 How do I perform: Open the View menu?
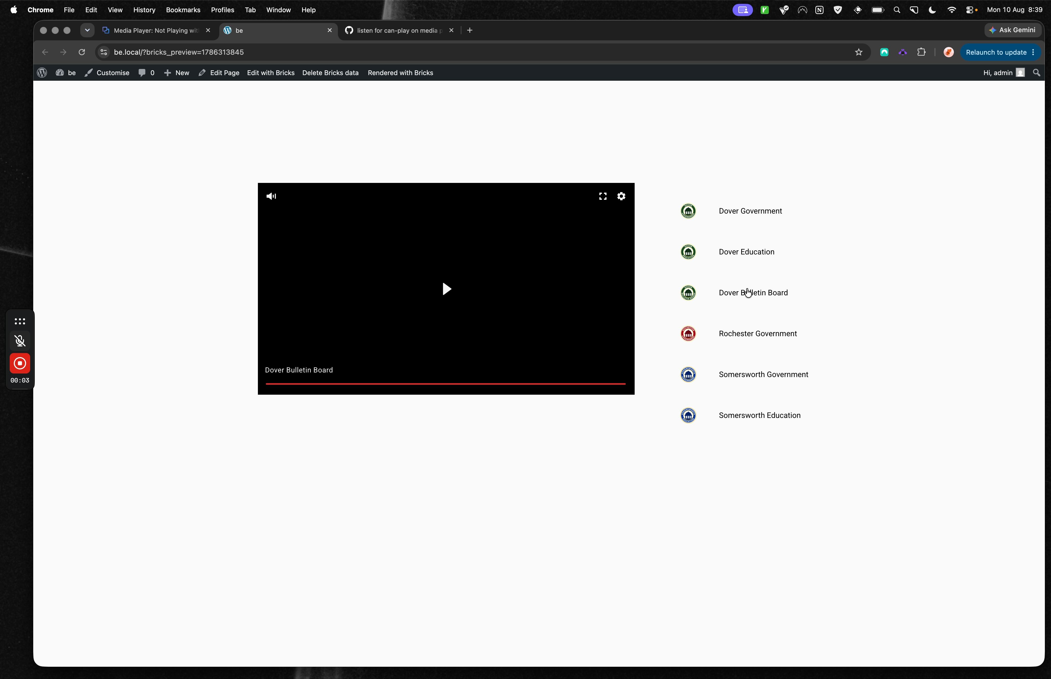click(x=115, y=10)
